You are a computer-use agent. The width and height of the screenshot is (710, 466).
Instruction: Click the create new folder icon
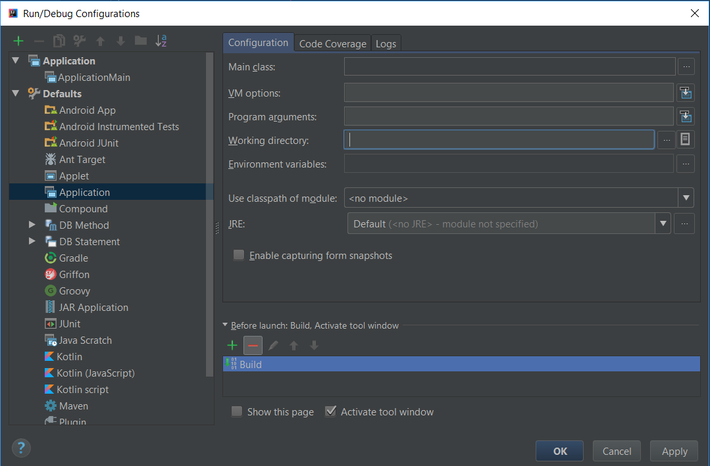[140, 41]
